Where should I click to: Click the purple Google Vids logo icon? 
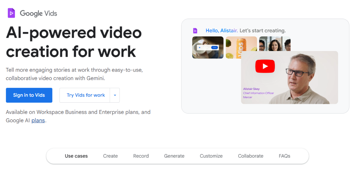click(11, 13)
